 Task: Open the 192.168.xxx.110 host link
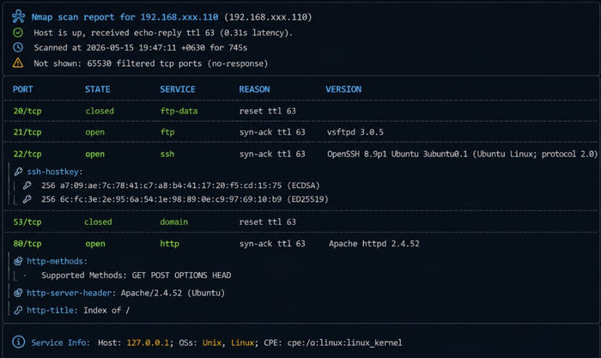[179, 17]
